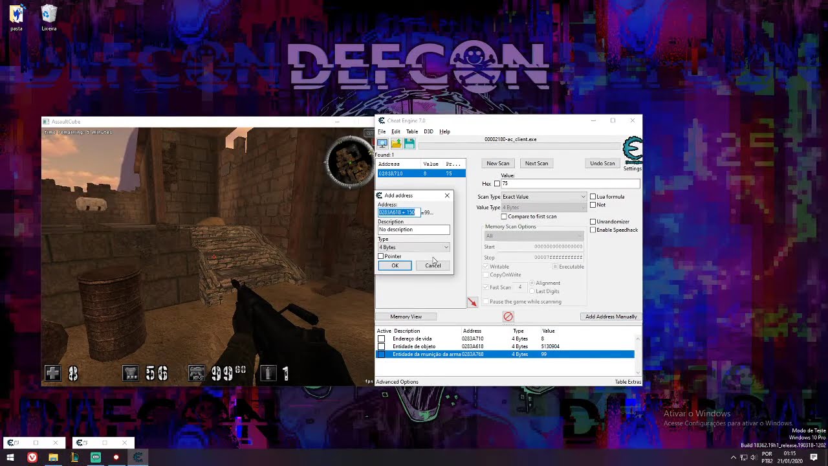Viewport: 828px width, 466px height.
Task: Activate the Endereço de vida entry checkbox
Action: click(381, 339)
